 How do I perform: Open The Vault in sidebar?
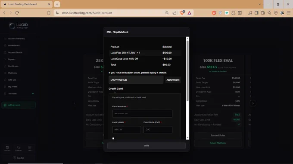pyautogui.click(x=12, y=94)
